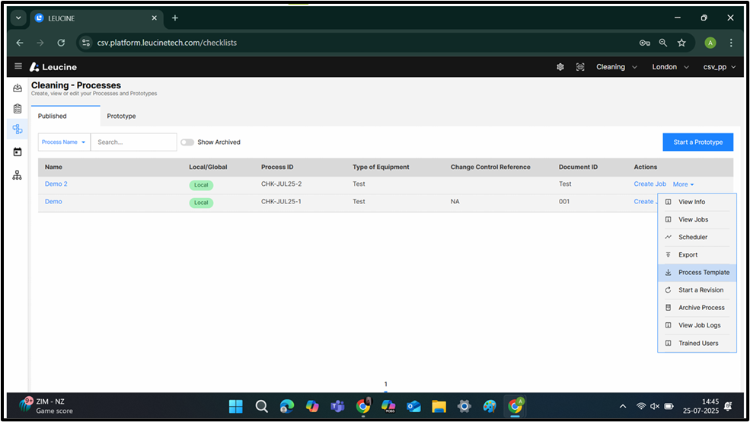Open the Cleaning use-case dropdown
Image resolution: width=750 pixels, height=422 pixels.
[616, 67]
